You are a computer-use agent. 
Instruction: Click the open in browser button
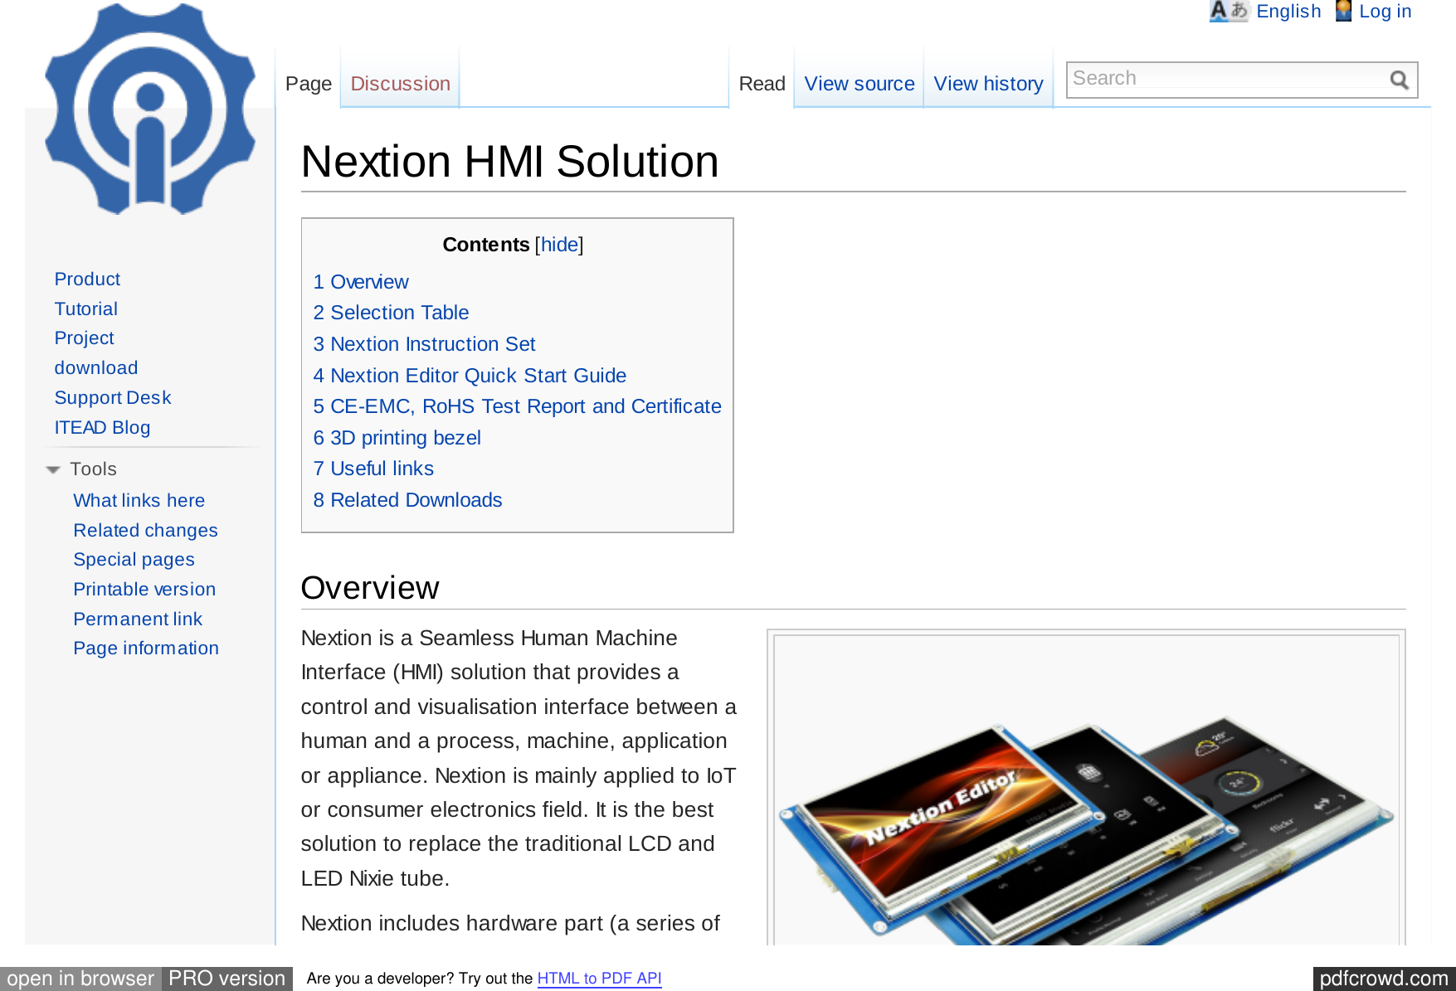point(80,979)
